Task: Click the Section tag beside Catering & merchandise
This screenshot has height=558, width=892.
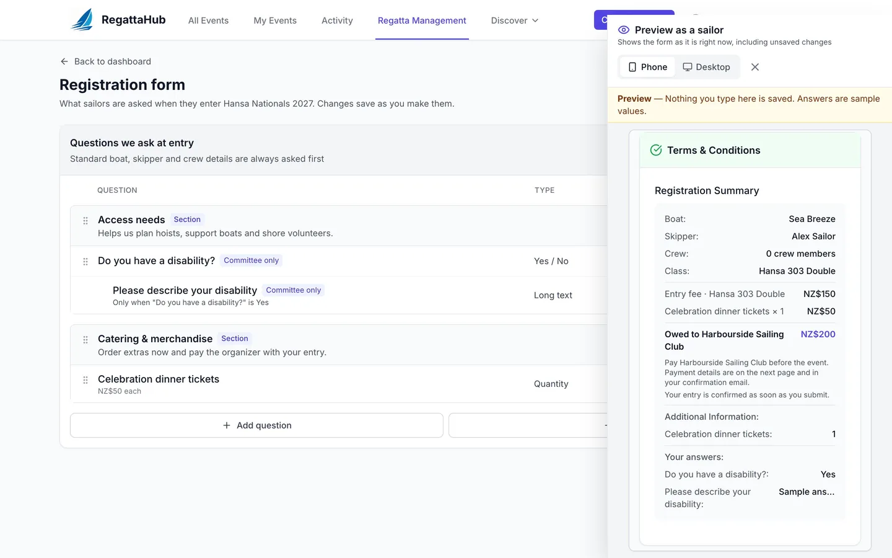Action: [x=235, y=339]
